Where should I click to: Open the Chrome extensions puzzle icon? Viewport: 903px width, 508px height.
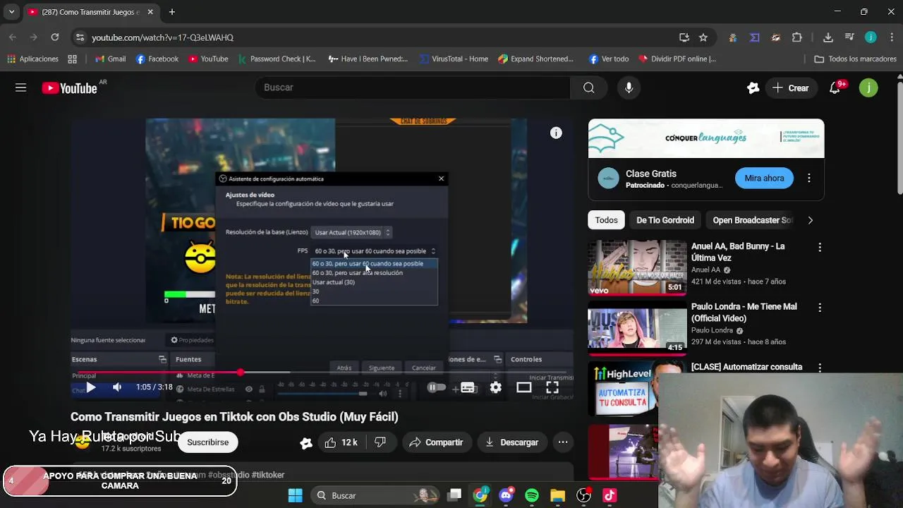[797, 37]
